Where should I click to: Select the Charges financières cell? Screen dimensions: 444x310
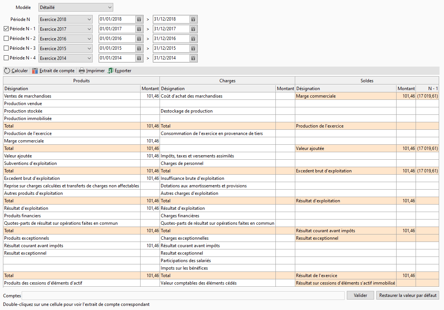[218, 216]
